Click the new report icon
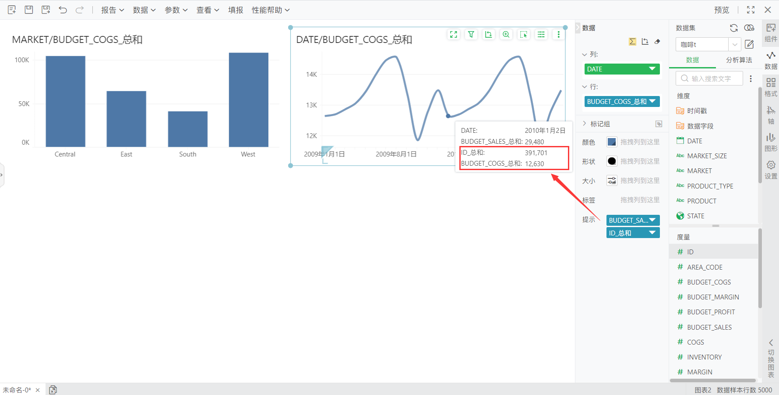Screen dimensions: 779x395 (12, 10)
